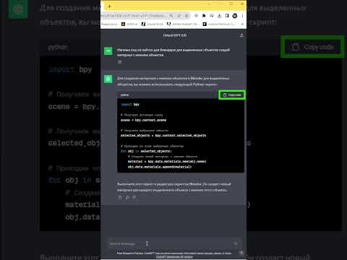This screenshot has width=347, height=260.
Task: Click the magnifier zoom icon in address bar
Action: pyautogui.click(x=171, y=16)
